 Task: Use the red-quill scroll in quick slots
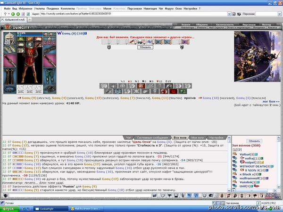click(x=132, y=42)
